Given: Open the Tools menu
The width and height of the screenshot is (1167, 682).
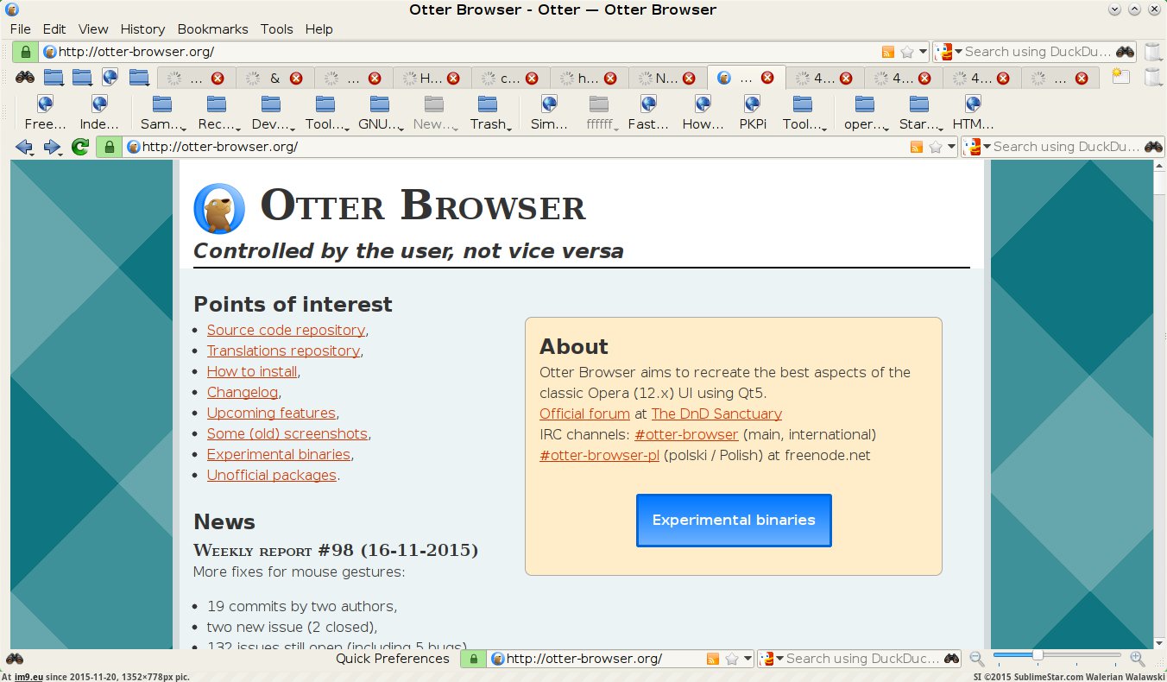Looking at the screenshot, I should 276,28.
